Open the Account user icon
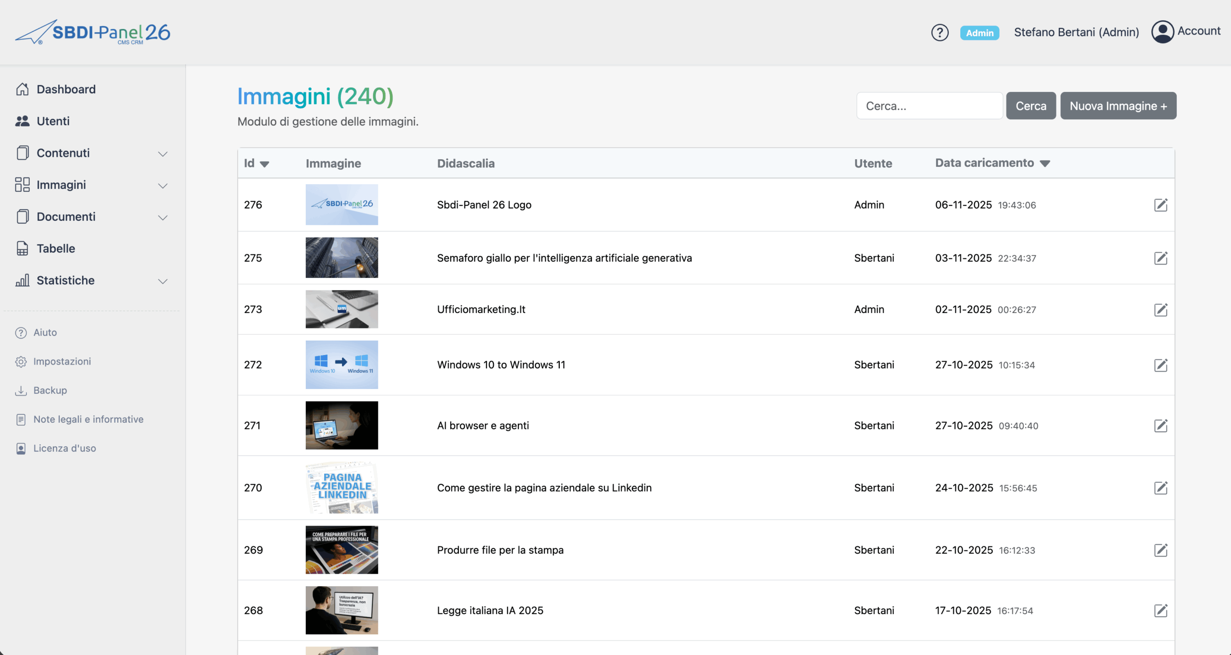Screen dimensions: 1231x655 coord(1162,32)
